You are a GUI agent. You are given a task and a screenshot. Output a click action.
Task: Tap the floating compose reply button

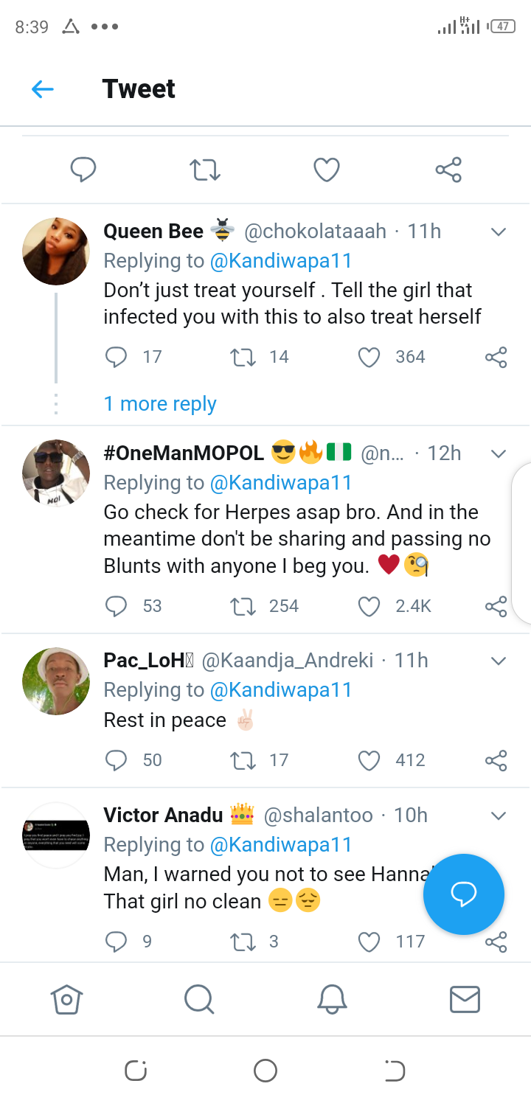click(463, 894)
